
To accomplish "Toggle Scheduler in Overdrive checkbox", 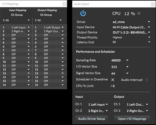I will (113, 80).
